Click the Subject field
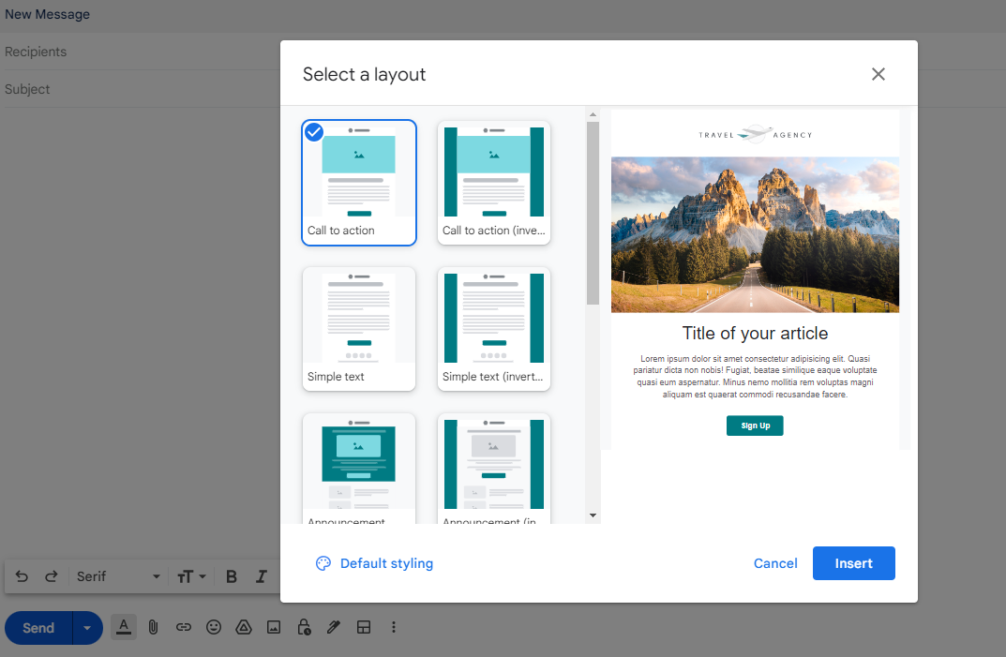 click(x=142, y=89)
